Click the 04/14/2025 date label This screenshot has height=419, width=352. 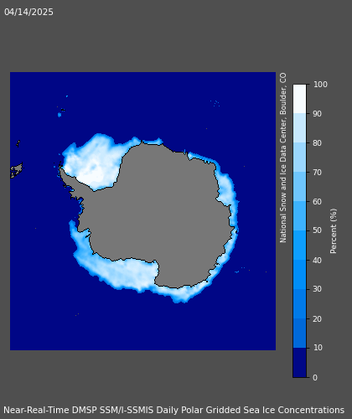tap(28, 12)
